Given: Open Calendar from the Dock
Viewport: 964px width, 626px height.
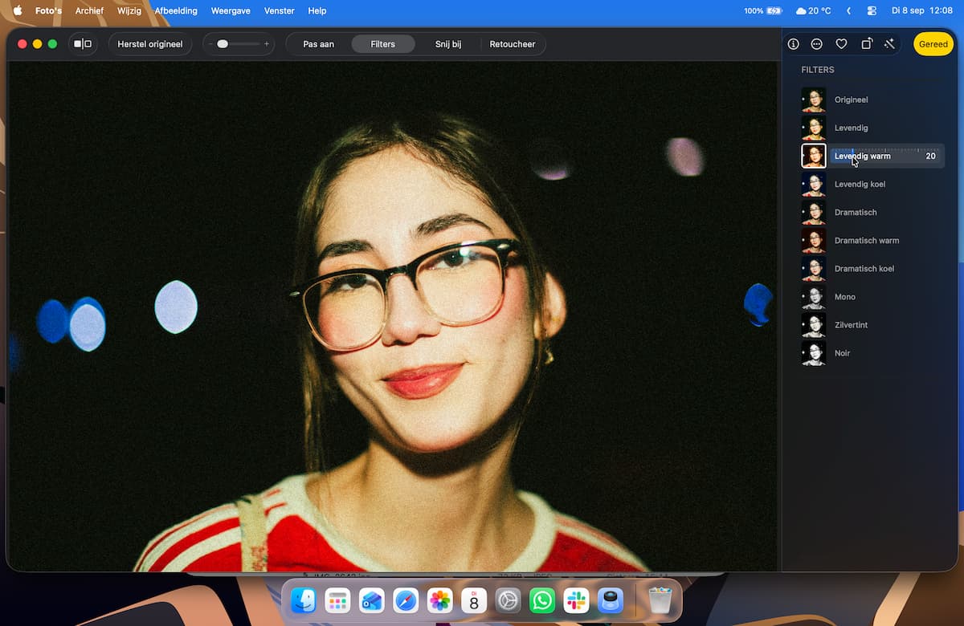Looking at the screenshot, I should point(474,600).
